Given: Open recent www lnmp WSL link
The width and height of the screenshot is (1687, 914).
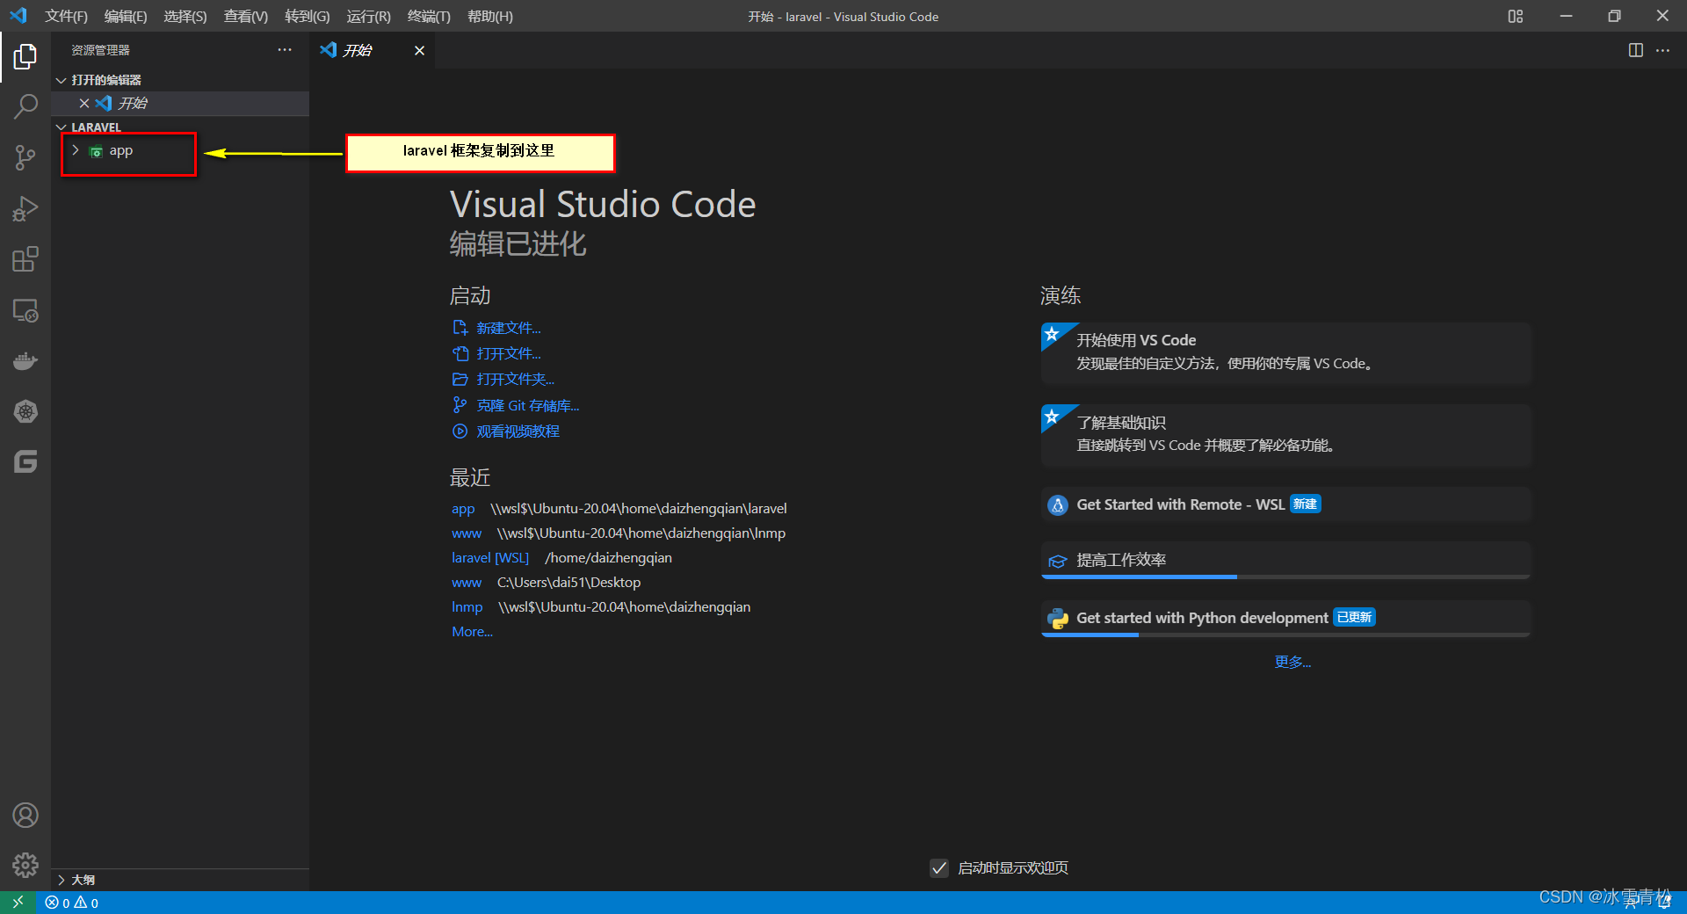Looking at the screenshot, I should coord(467,533).
